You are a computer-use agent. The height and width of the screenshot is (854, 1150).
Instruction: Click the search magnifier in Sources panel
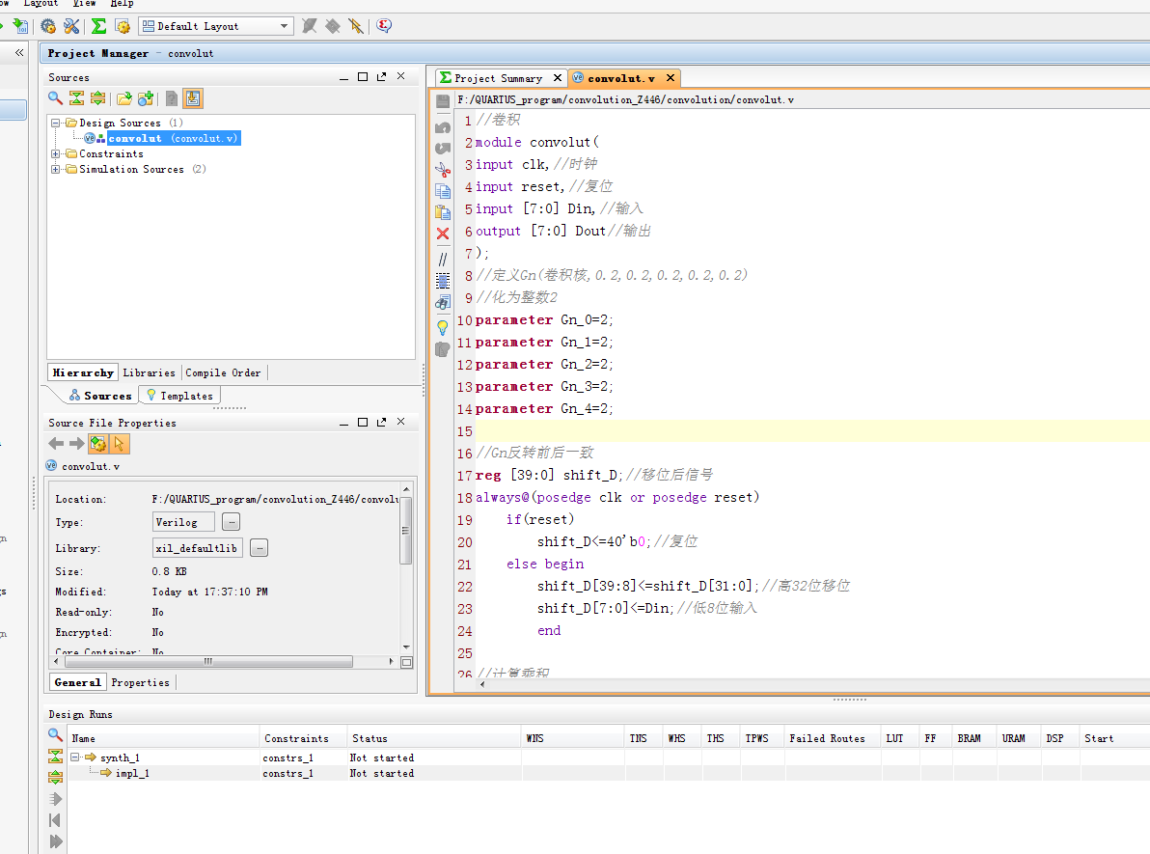pyautogui.click(x=56, y=98)
